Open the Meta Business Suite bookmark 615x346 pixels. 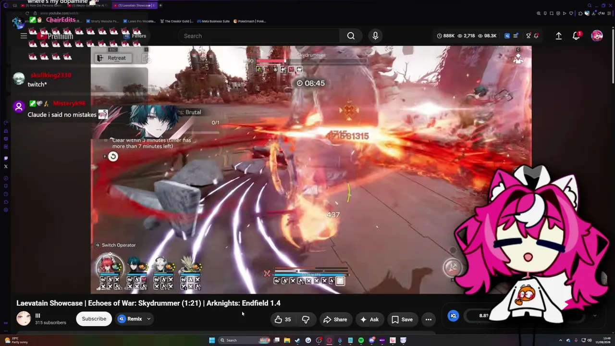coord(213,21)
